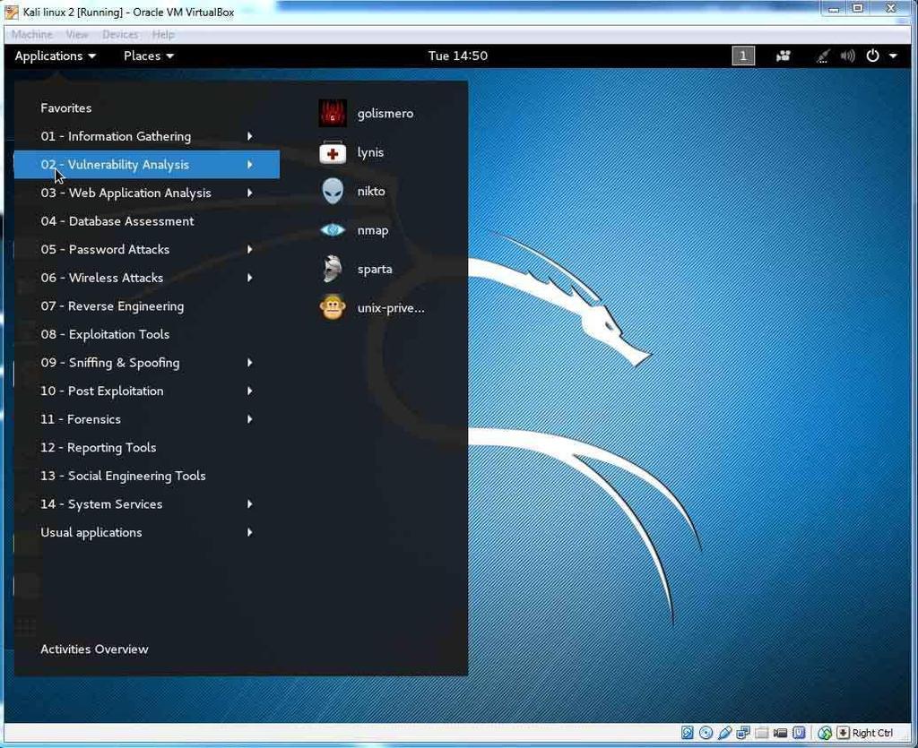Click the power icon in the top bar

point(872,56)
